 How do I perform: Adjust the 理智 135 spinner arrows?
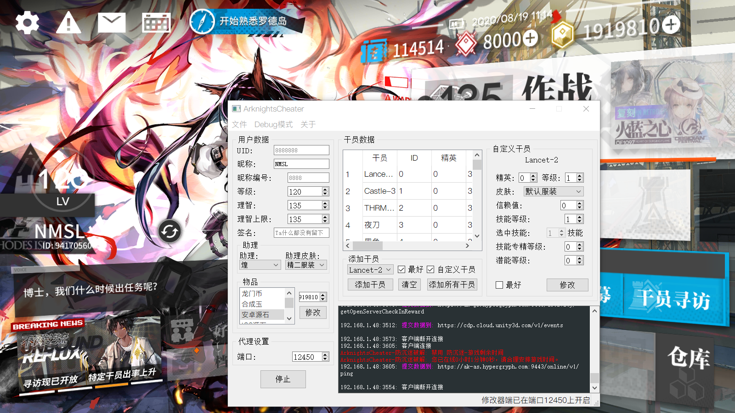pos(325,205)
